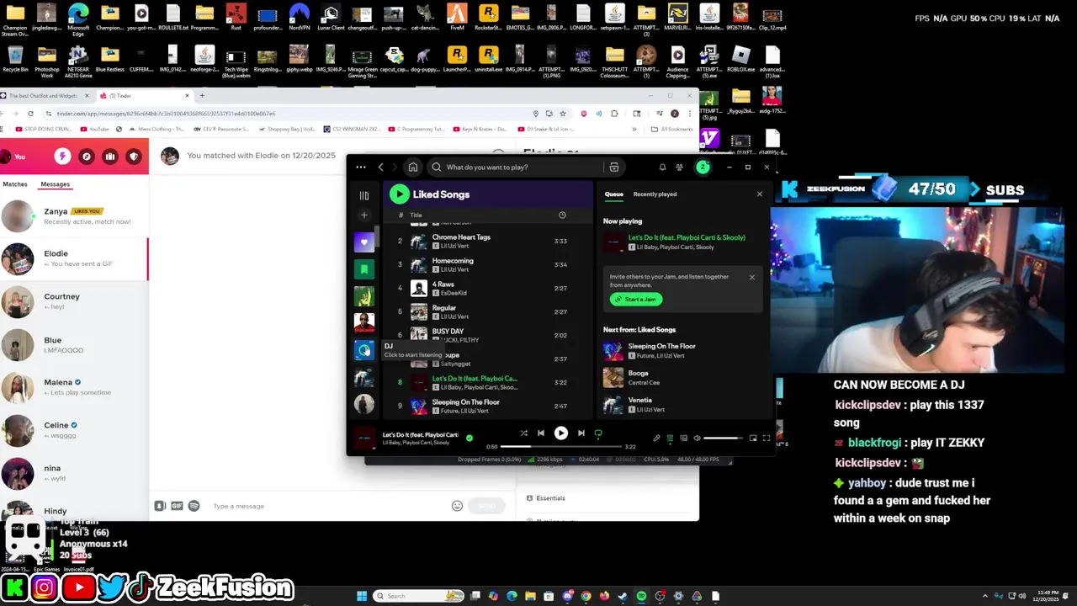This screenshot has height=606, width=1077.
Task: Bookmark this page with the star icon
Action: 563,114
